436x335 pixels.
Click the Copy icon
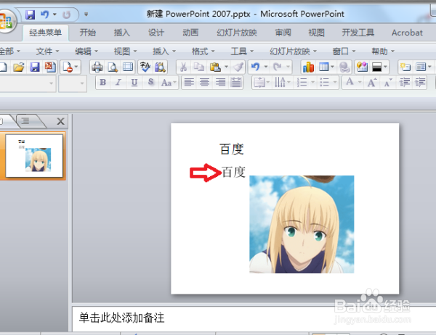tap(199, 67)
